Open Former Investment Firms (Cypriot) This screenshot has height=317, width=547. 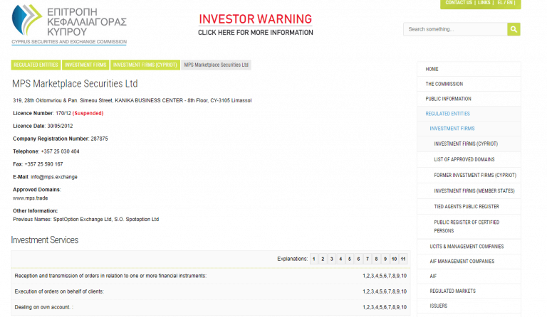pos(469,176)
